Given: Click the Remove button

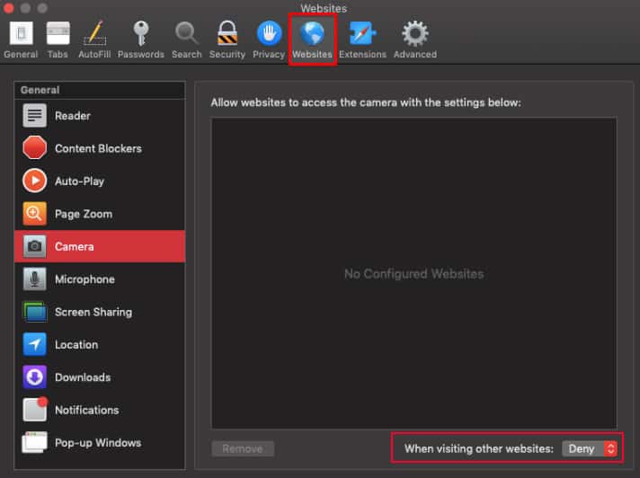Looking at the screenshot, I should [x=243, y=448].
